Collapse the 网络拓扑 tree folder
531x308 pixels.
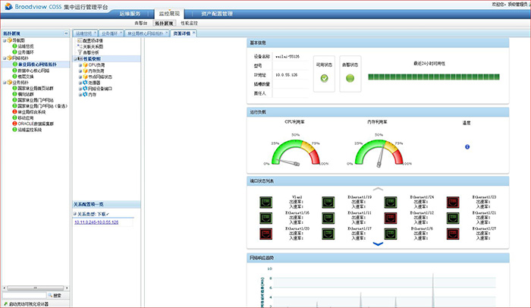point(4,59)
